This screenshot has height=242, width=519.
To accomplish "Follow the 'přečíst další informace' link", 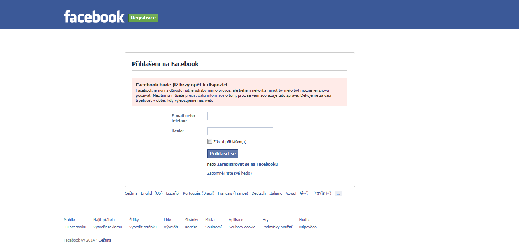I will (x=205, y=95).
